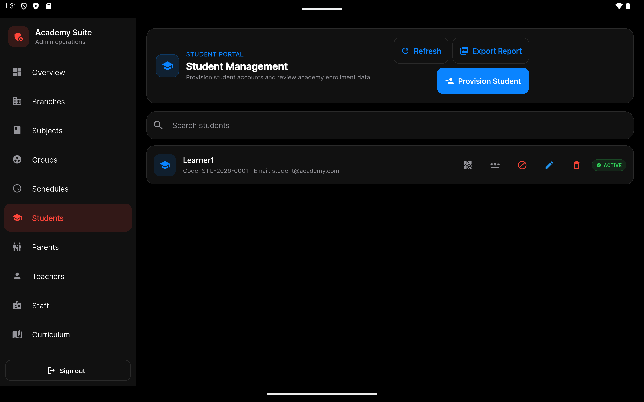Select the Students menu item
The height and width of the screenshot is (402, 644).
click(x=68, y=218)
